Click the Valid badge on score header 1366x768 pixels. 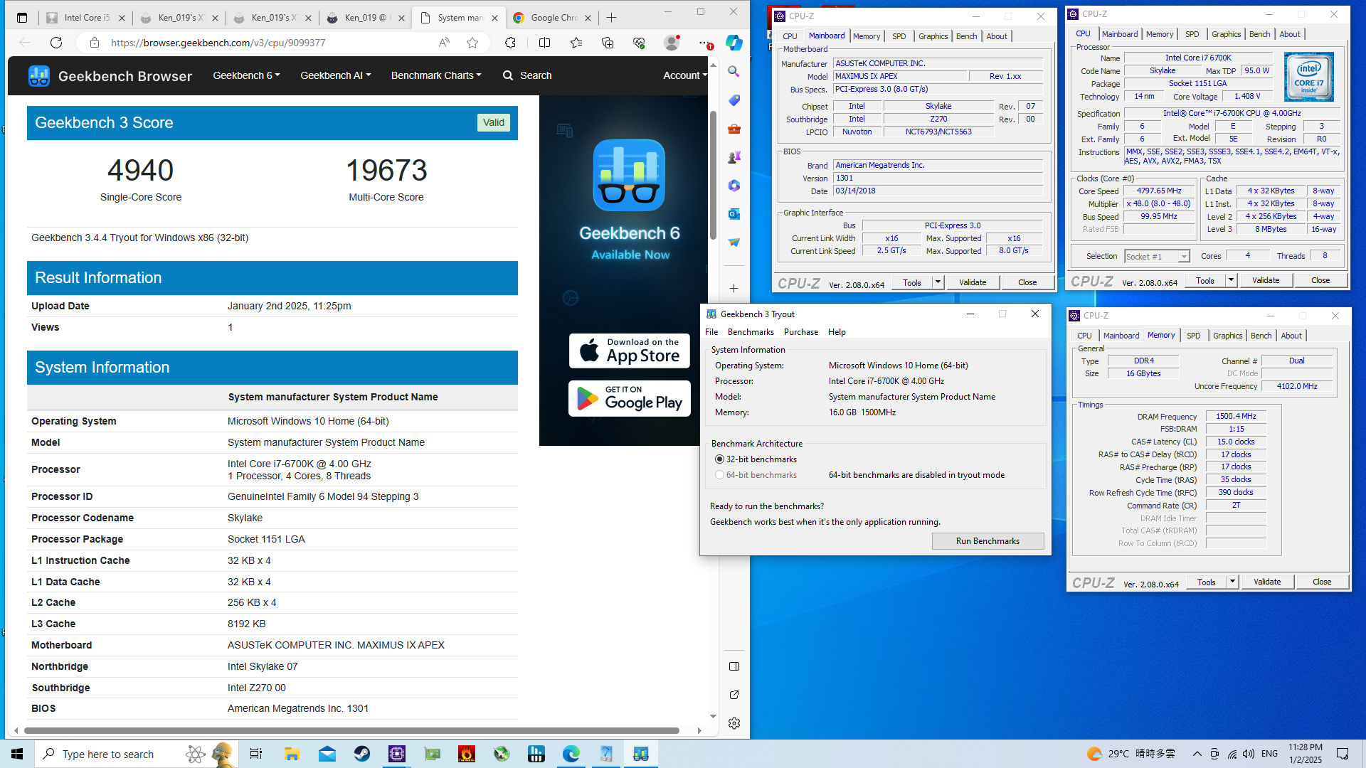pos(493,122)
